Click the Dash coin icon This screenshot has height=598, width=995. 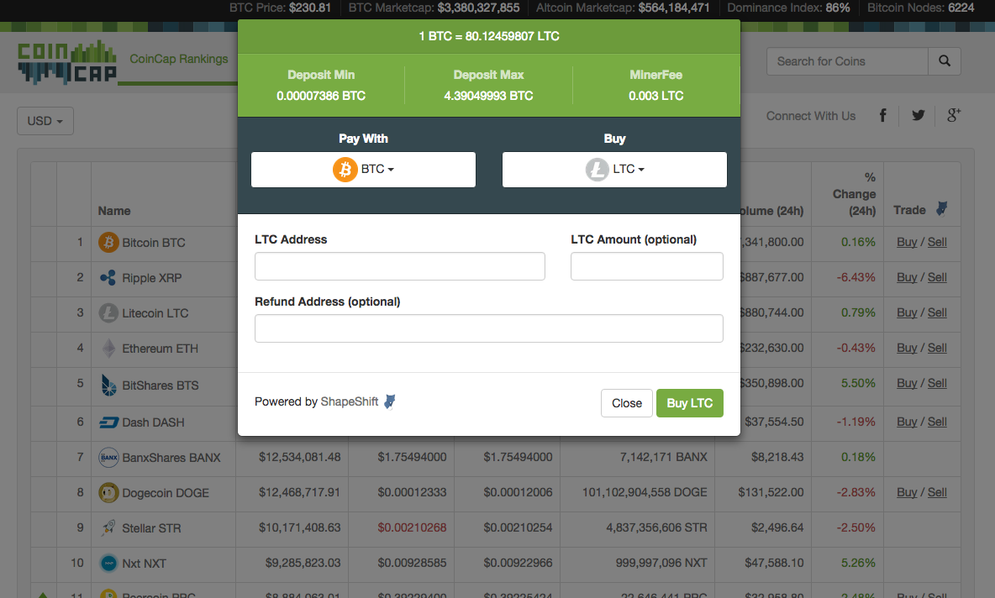click(x=108, y=422)
